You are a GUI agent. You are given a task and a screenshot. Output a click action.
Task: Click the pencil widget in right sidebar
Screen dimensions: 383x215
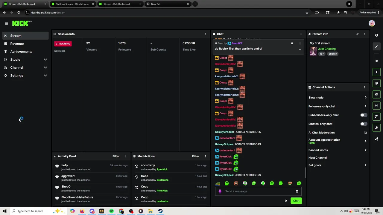376,46
